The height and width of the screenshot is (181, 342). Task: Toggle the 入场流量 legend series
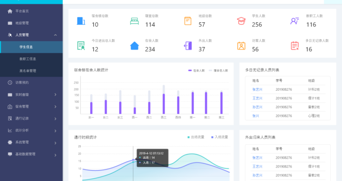click(220, 137)
